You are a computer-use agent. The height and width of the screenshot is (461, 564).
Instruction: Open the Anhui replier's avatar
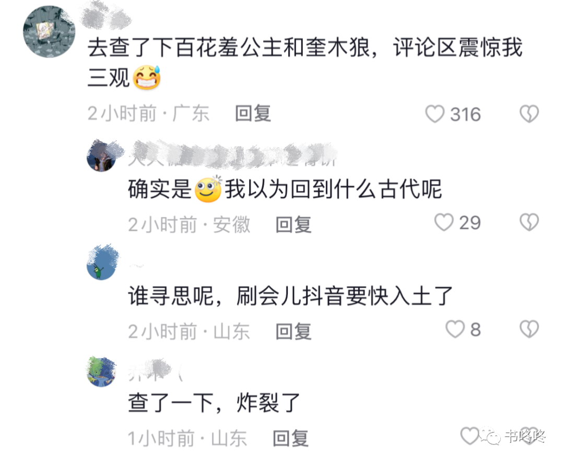point(102,156)
